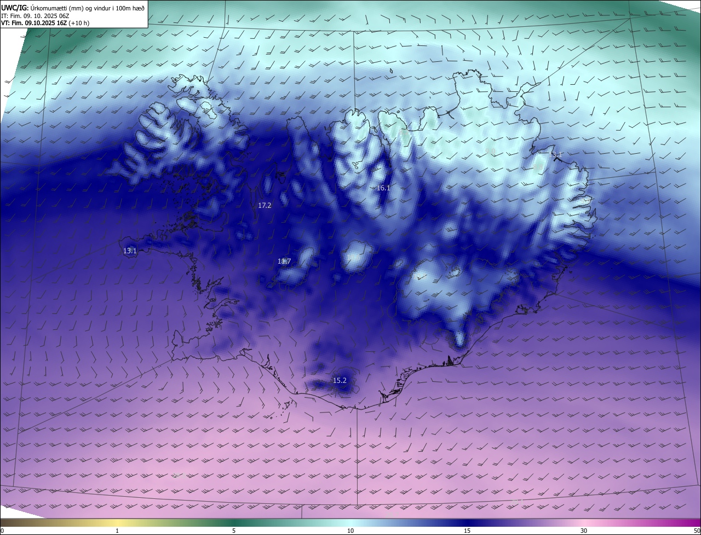Screen dimensions: 701x535
Task: Select the VT valid time line 16Z
Action: click(45, 23)
